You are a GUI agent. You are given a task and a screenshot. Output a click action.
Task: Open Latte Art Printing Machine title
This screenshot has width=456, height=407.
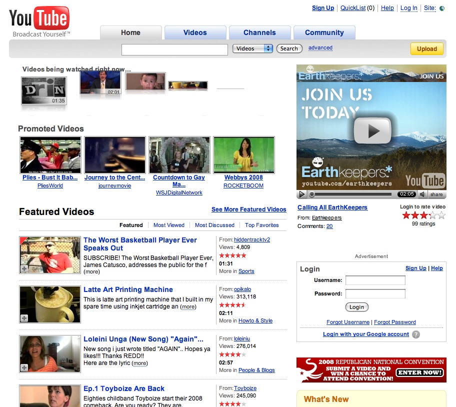point(128,289)
